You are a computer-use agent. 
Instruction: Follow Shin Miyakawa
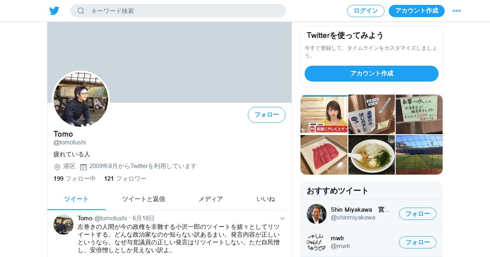[418, 214]
